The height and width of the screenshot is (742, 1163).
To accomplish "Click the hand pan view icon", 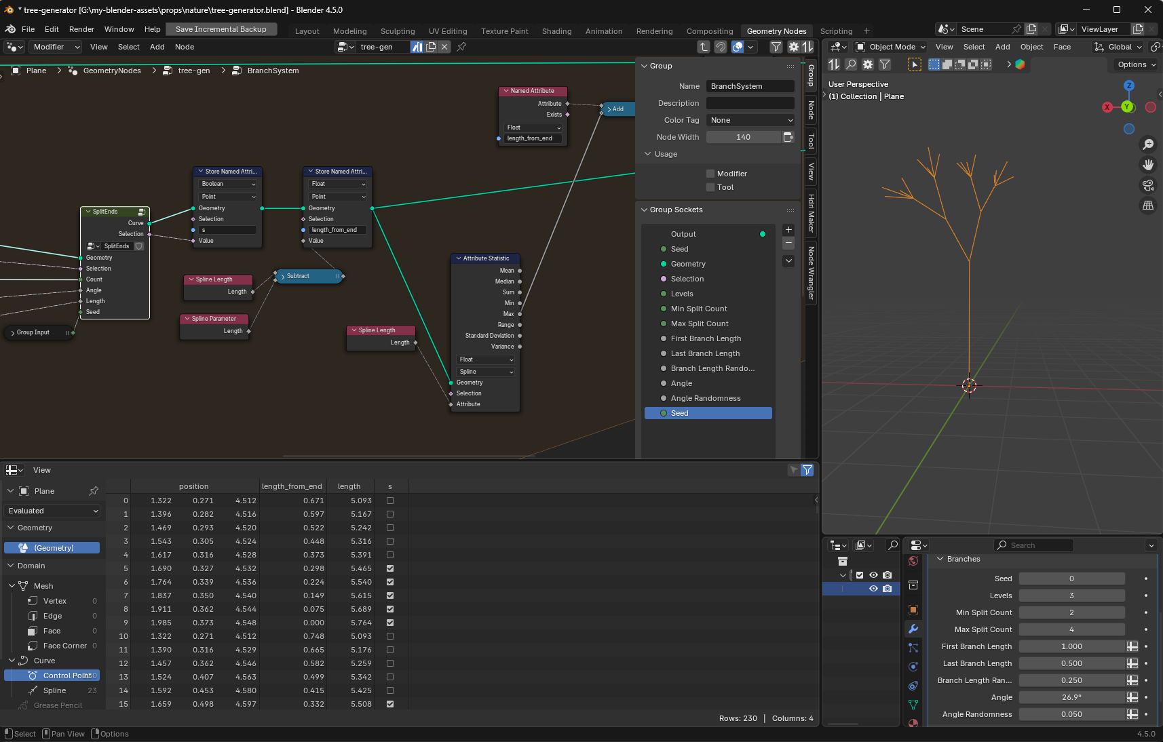I will coord(1148,165).
